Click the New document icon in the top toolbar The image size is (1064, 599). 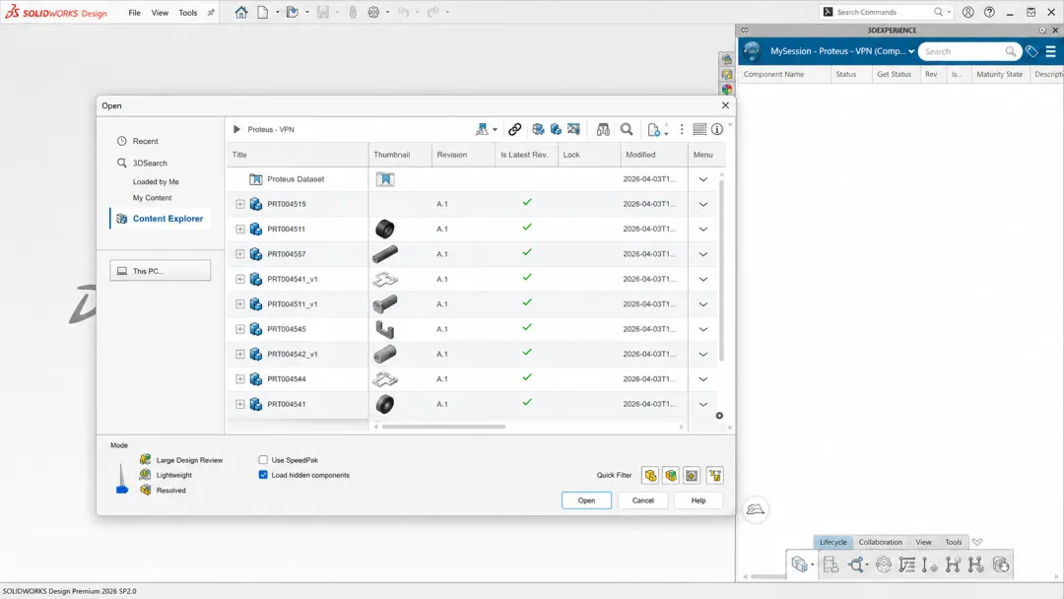[x=263, y=12]
